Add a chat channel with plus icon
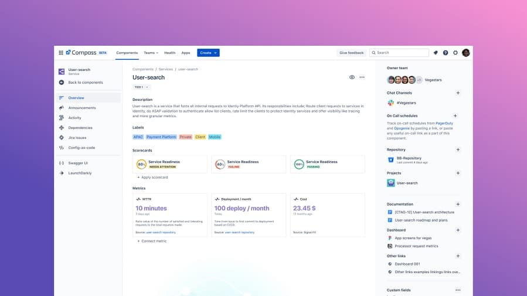The width and height of the screenshot is (527, 296). click(x=458, y=93)
